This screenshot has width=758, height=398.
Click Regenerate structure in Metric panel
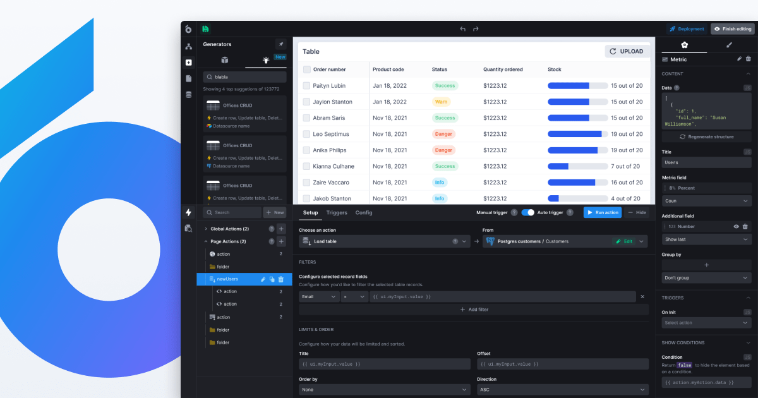click(706, 136)
